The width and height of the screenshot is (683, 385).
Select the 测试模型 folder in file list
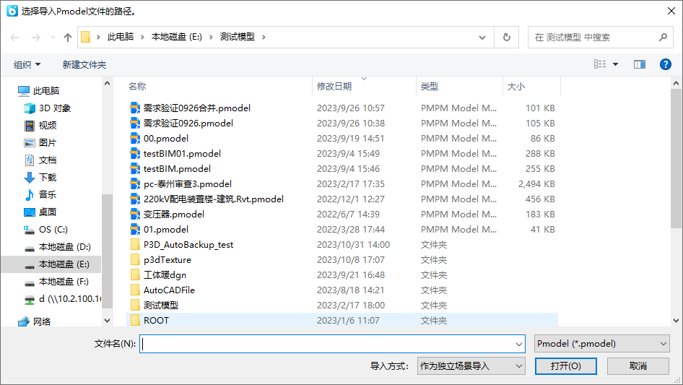(161, 306)
